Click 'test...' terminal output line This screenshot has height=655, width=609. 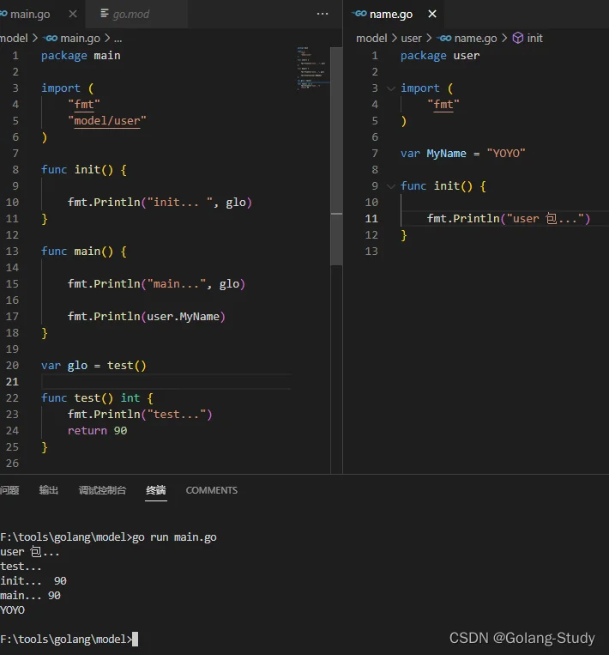tap(21, 567)
